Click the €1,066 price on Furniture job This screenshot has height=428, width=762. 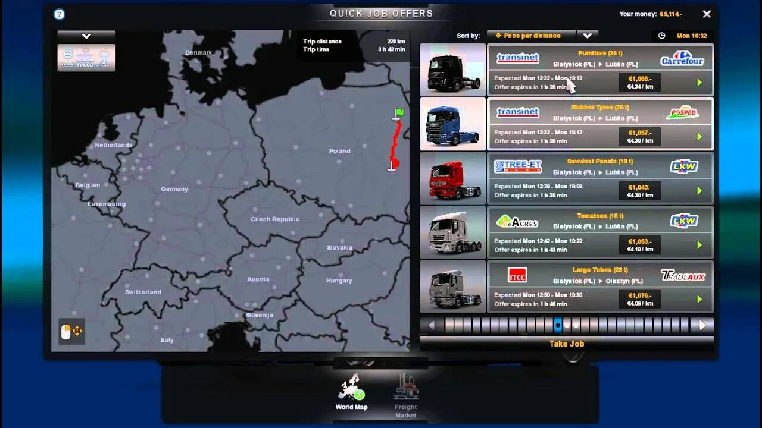(x=640, y=78)
